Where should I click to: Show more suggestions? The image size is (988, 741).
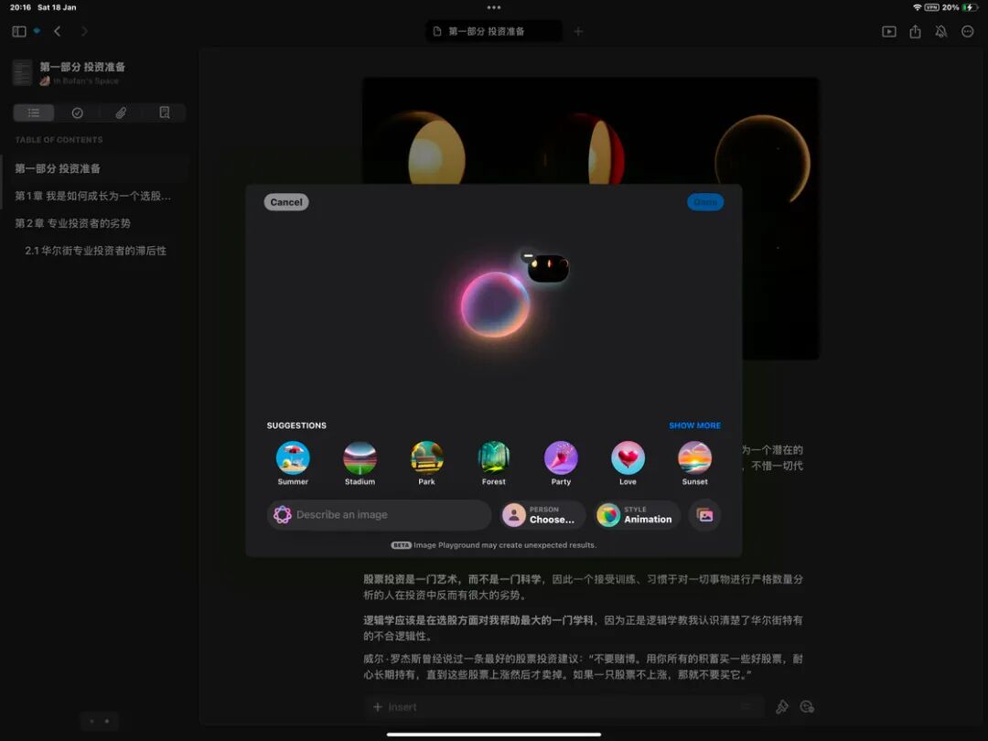pyautogui.click(x=695, y=426)
